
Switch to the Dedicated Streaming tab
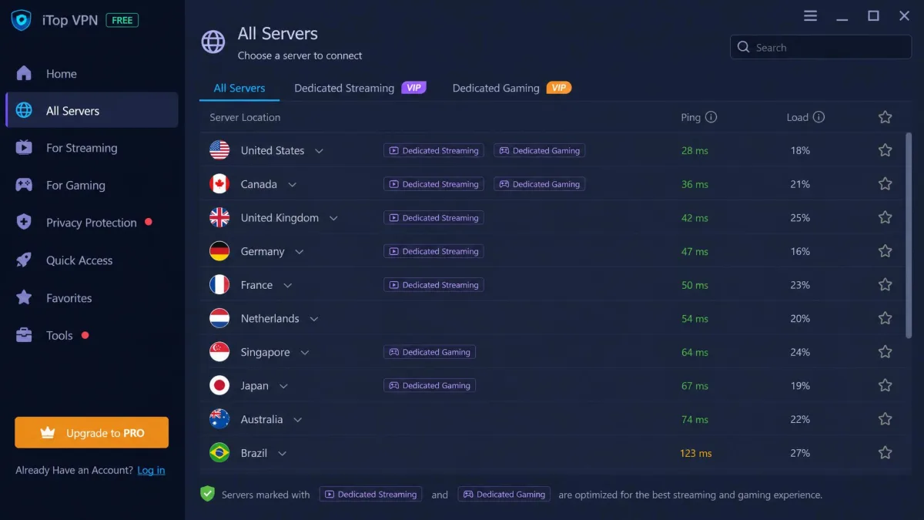coord(360,88)
